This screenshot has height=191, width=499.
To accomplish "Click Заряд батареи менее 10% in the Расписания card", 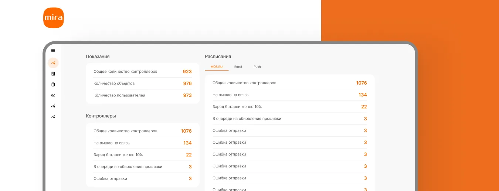I will pyautogui.click(x=237, y=107).
